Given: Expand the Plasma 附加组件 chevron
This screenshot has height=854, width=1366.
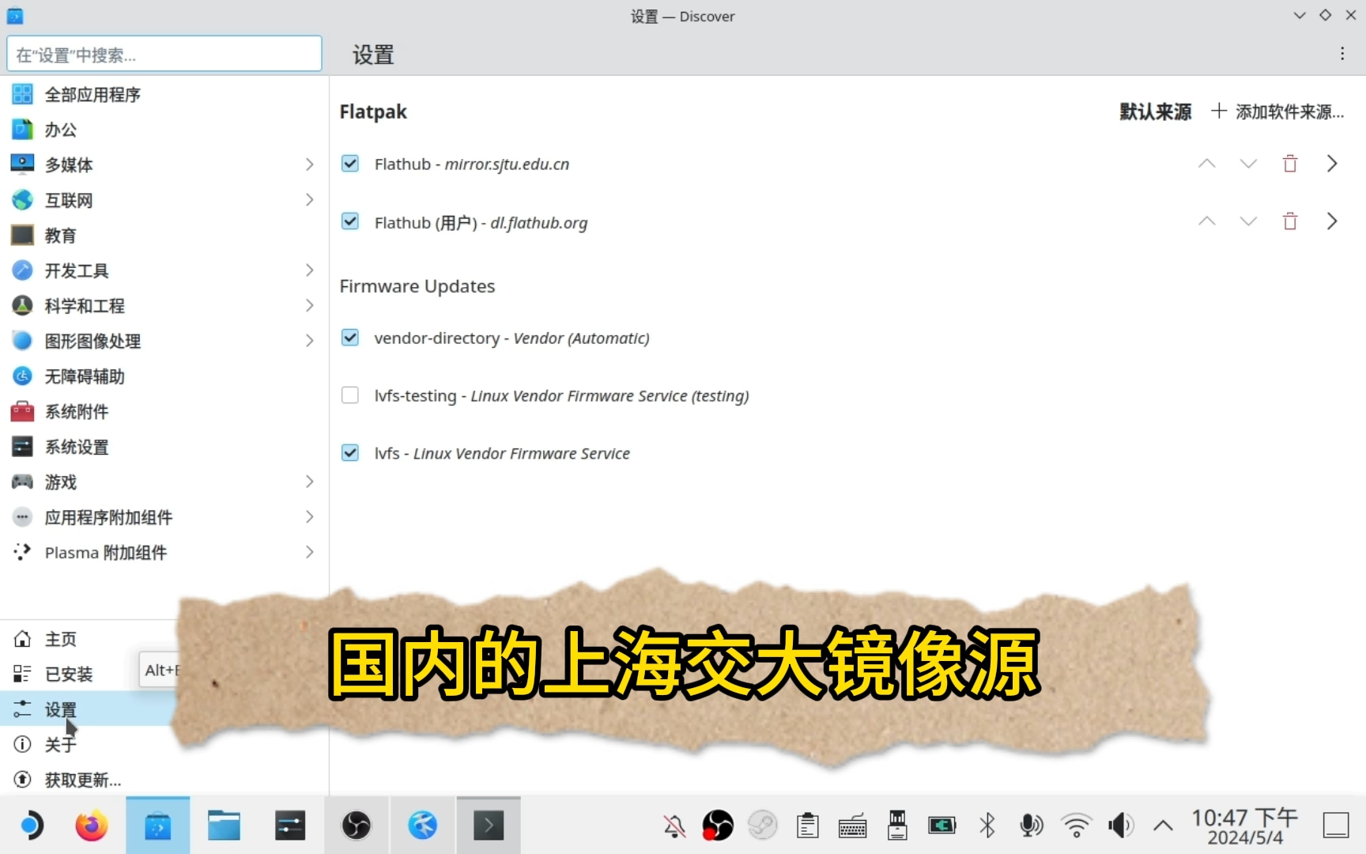Looking at the screenshot, I should (309, 552).
